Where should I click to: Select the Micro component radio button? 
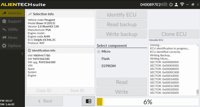[98, 52]
